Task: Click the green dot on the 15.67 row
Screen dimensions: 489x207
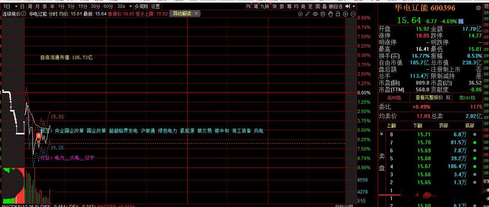Action: pos(475,167)
